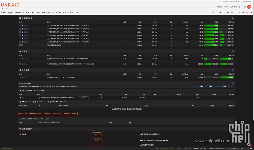Click mount button for Generic_MassStorageClass
Screen dimensions: 254x150
tap(84, 98)
